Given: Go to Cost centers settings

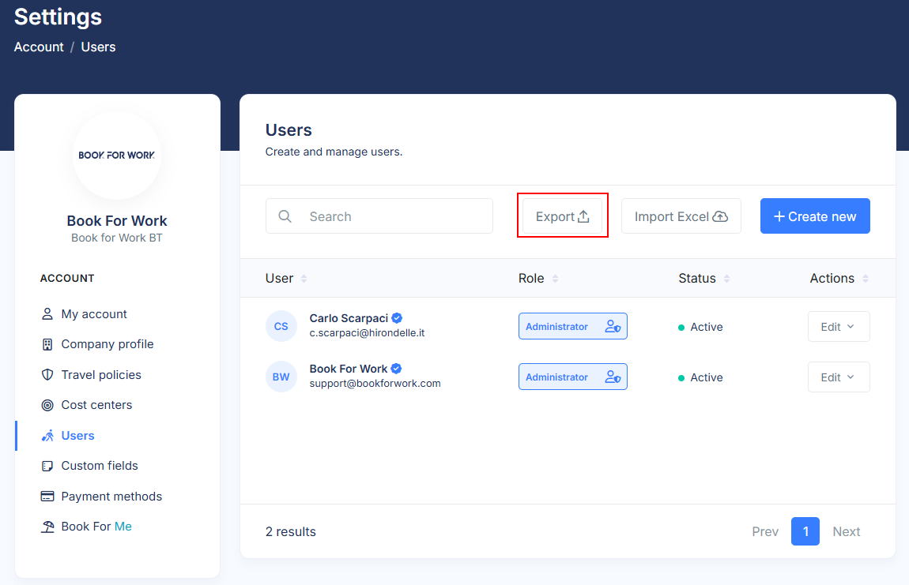Looking at the screenshot, I should point(96,405).
